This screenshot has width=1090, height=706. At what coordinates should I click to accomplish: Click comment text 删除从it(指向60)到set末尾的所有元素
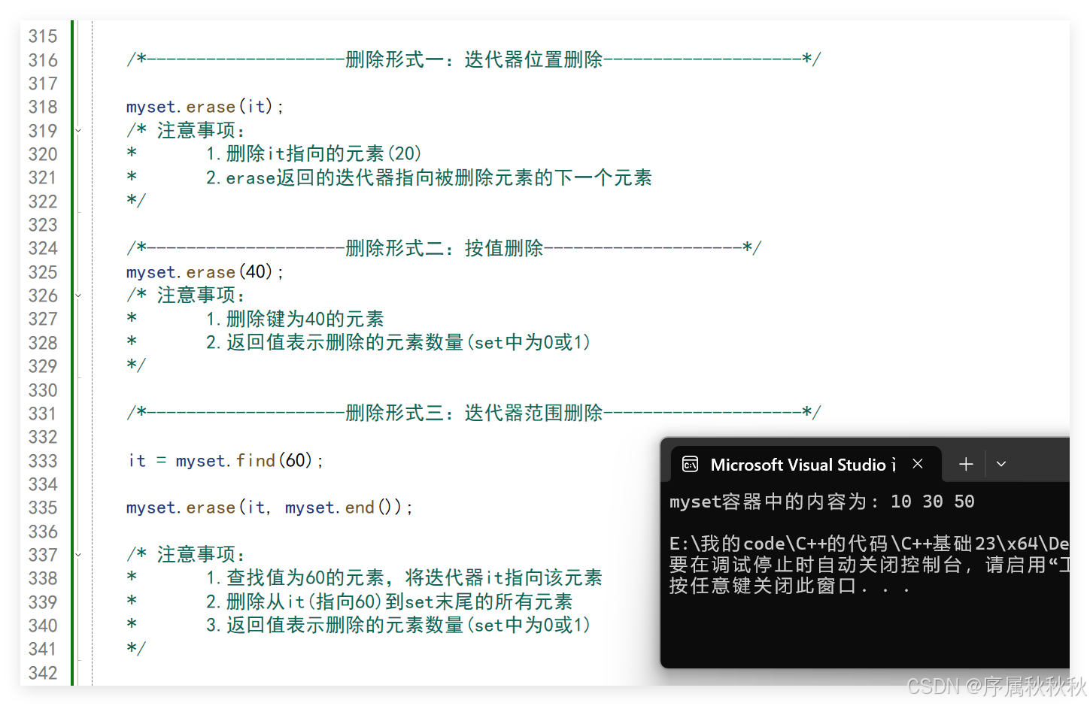(399, 601)
